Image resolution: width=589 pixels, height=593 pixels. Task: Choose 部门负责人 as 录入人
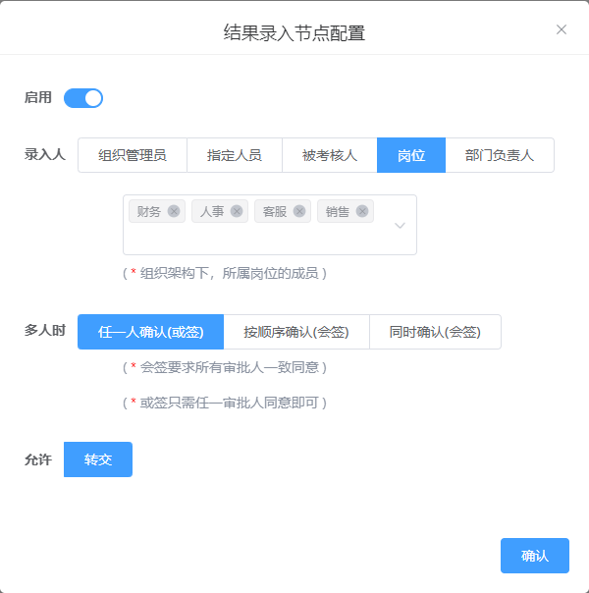(x=500, y=155)
